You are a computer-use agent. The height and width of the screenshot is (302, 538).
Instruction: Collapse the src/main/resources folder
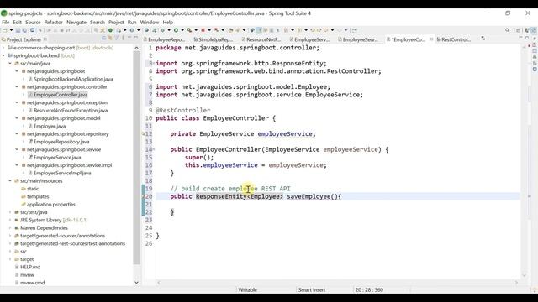[10, 181]
